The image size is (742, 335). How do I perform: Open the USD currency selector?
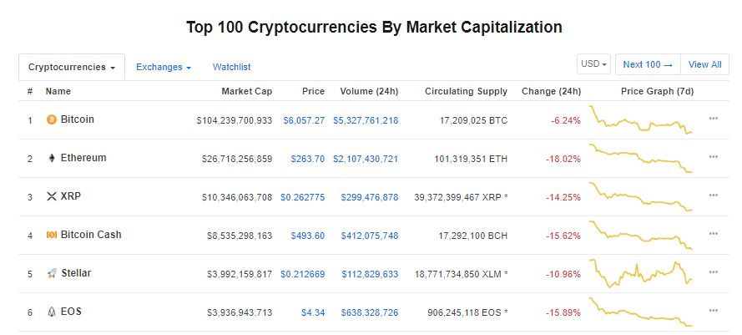594,64
